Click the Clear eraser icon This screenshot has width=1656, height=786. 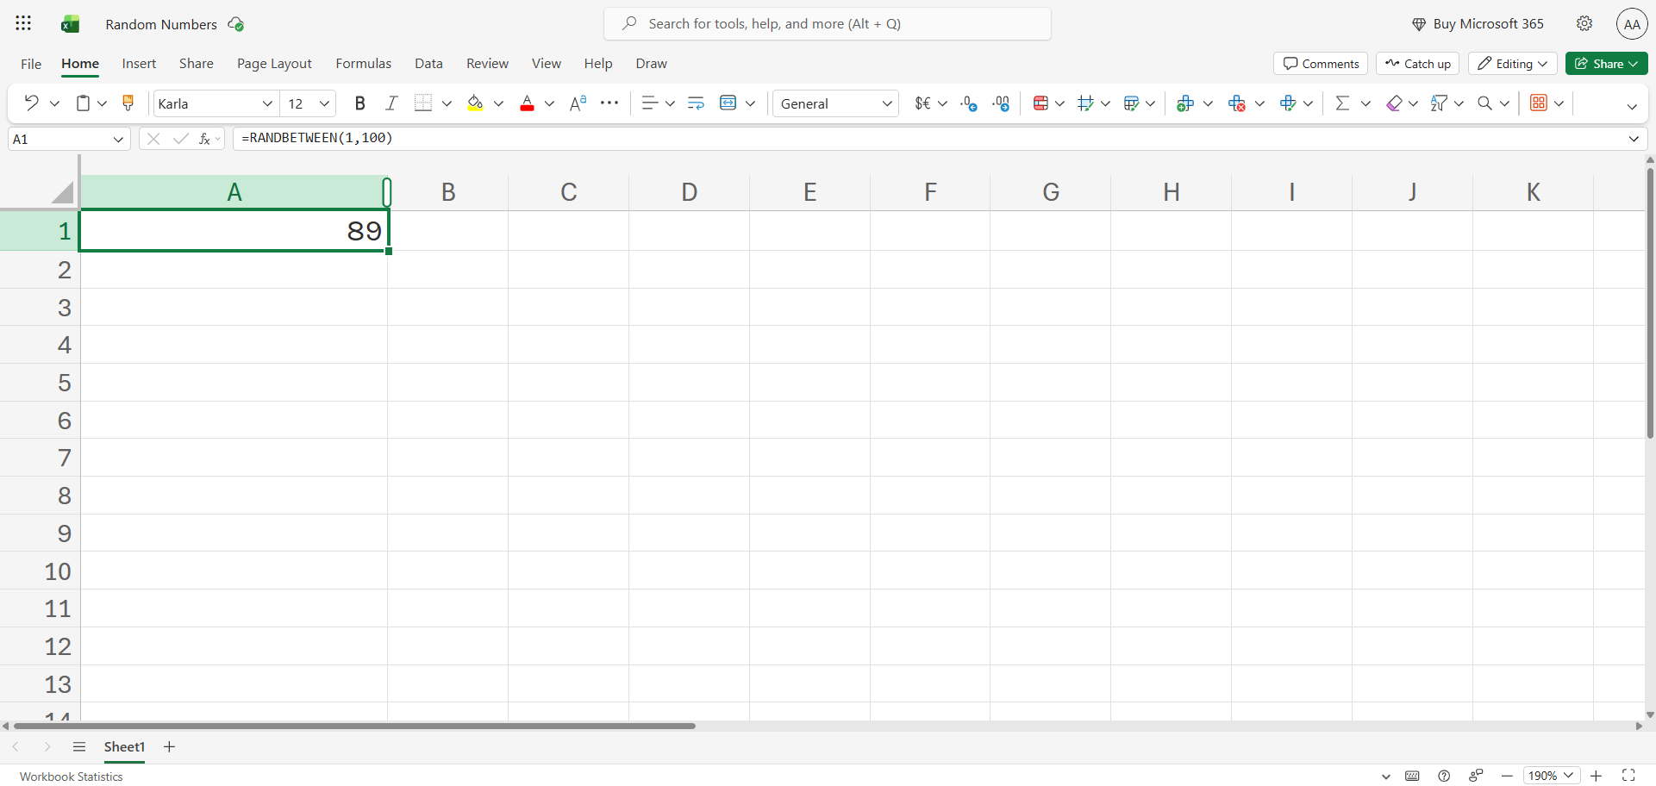pyautogui.click(x=1394, y=103)
